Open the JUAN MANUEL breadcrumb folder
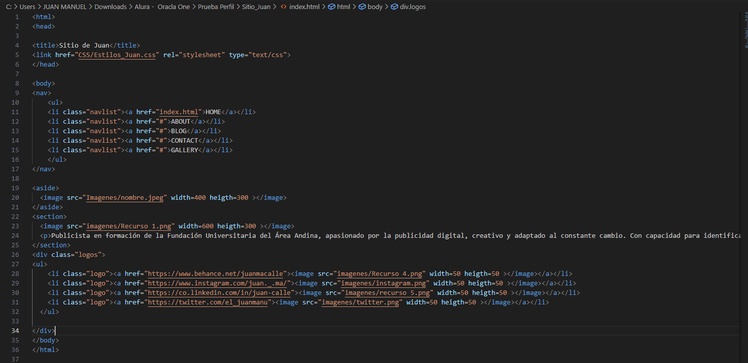Image resolution: width=748 pixels, height=363 pixels. click(65, 7)
